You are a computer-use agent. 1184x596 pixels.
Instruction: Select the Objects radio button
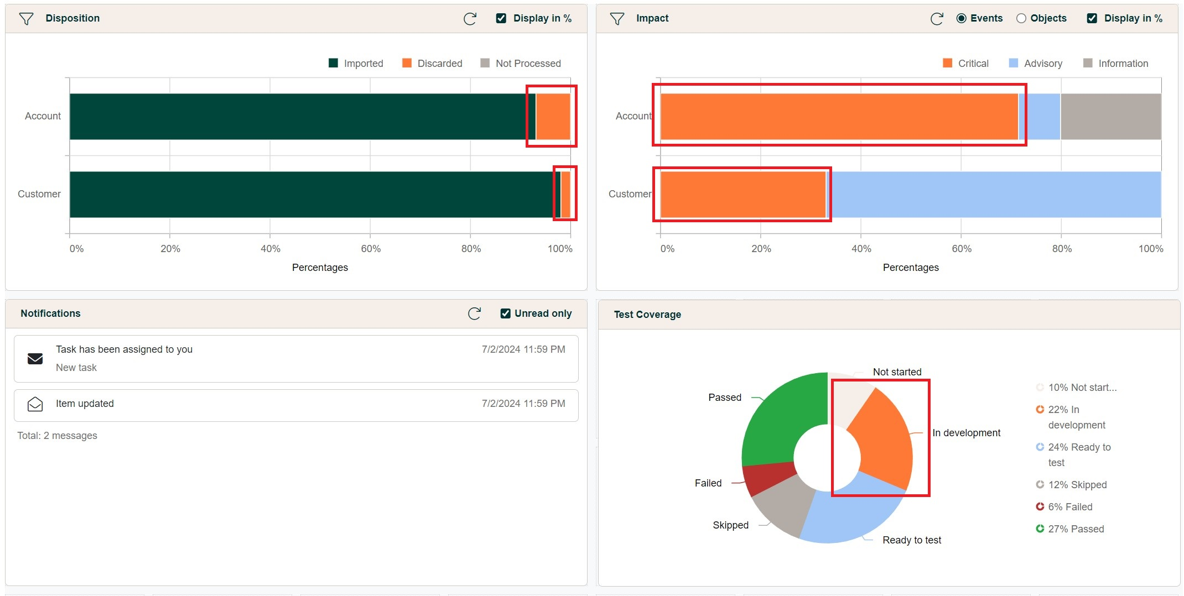click(x=1021, y=18)
